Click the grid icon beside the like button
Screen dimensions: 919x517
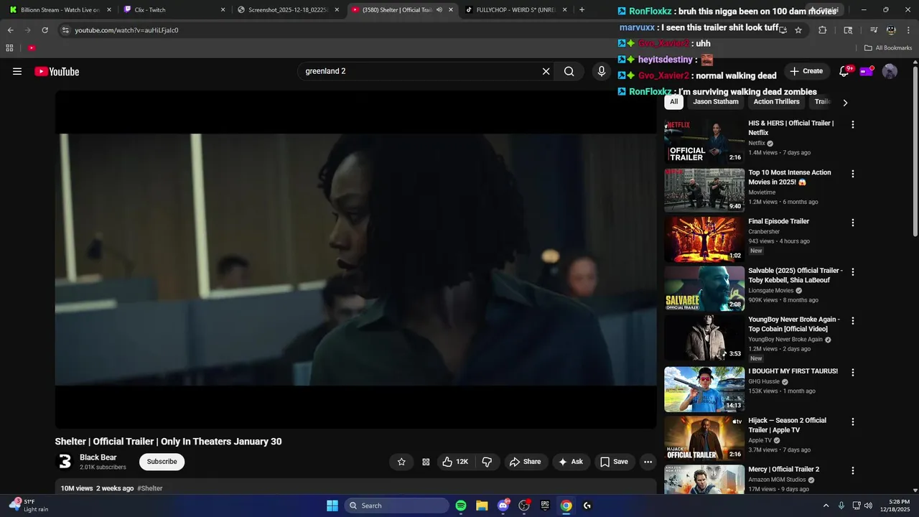click(426, 462)
